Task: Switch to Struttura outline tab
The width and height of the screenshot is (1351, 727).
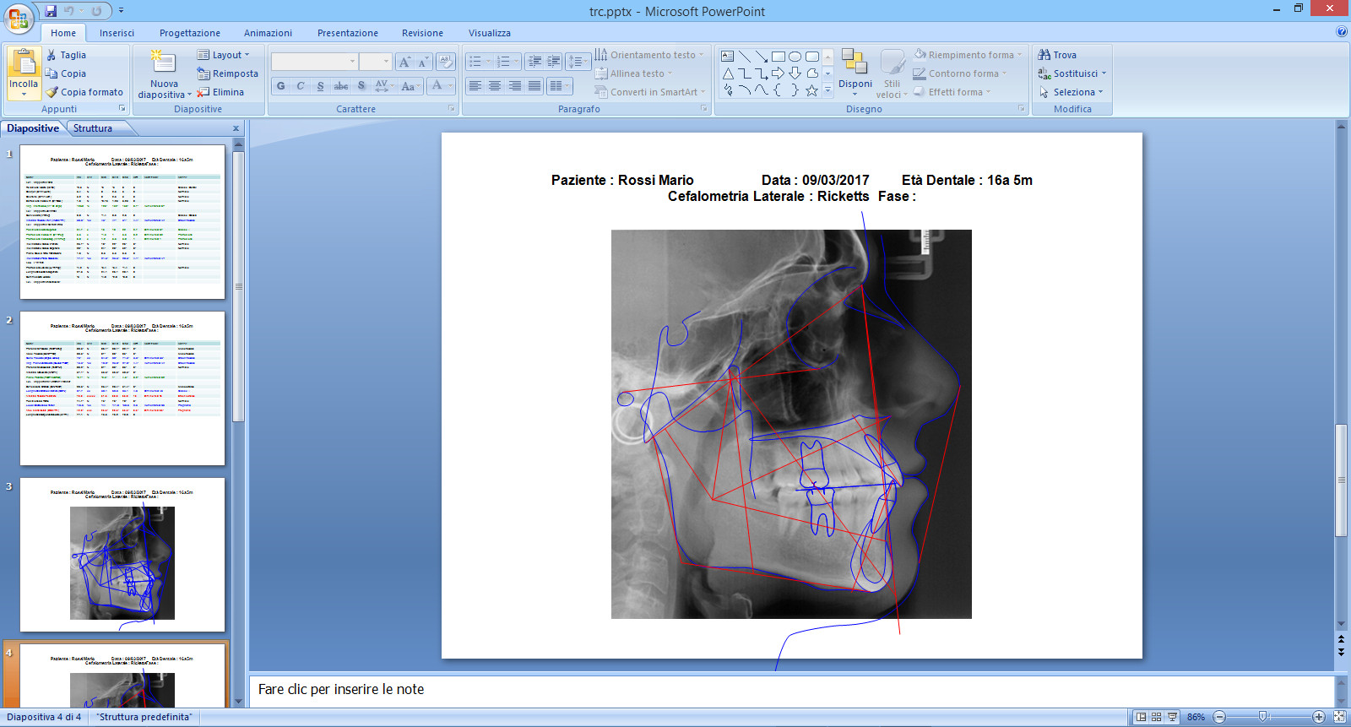Action: 93,128
